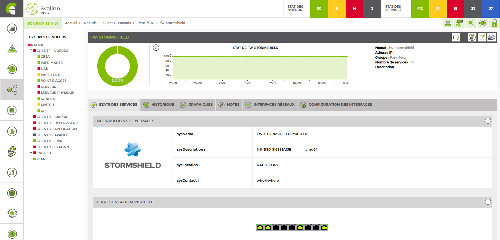500x240 pixels.
Task: Click the alert warning triangle sidebar icon
Action: coord(12,49)
